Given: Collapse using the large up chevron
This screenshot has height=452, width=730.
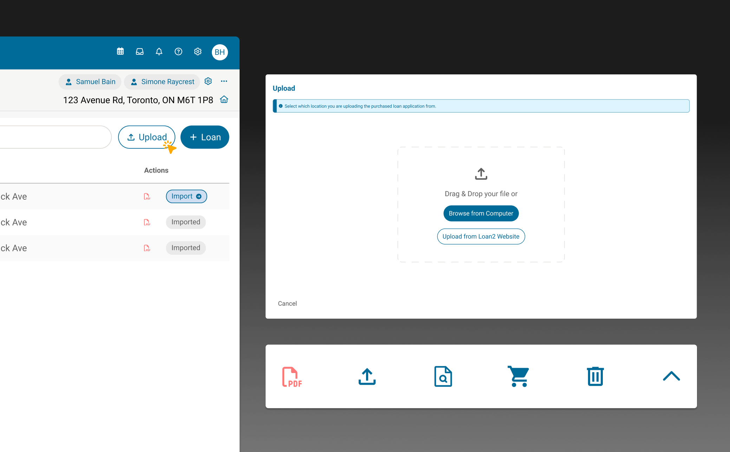Looking at the screenshot, I should coord(671,376).
